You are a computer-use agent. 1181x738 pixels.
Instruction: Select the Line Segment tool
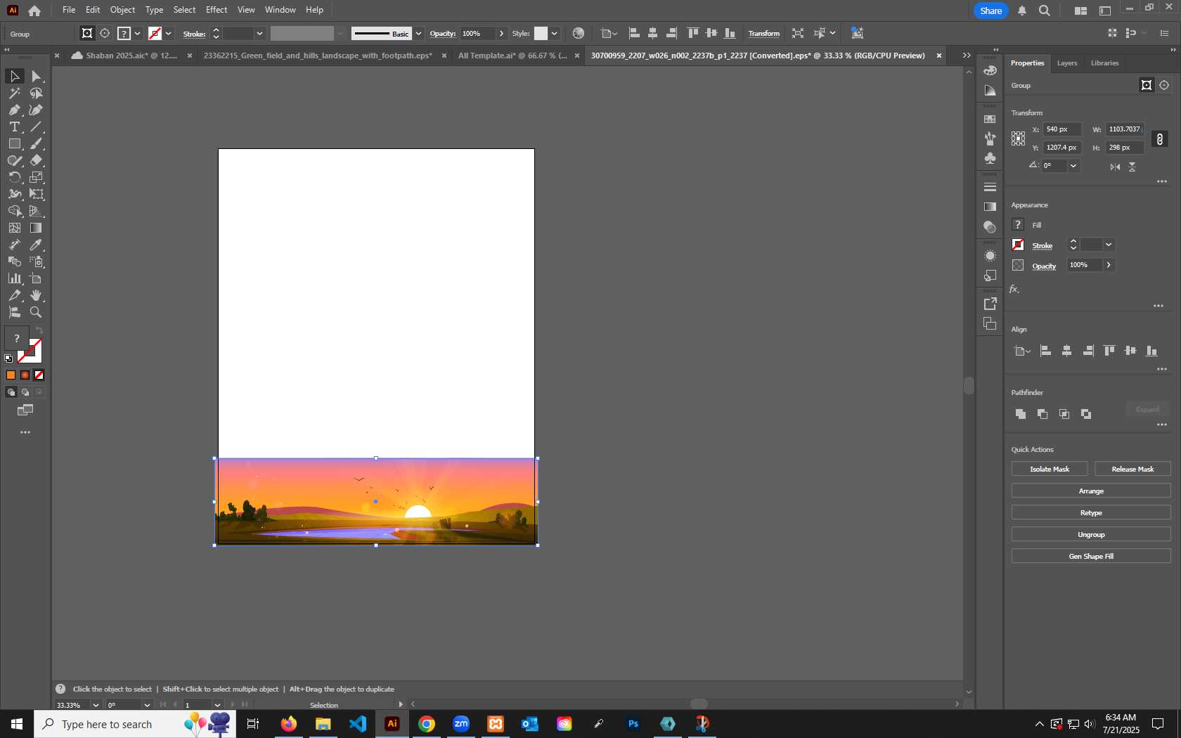point(37,127)
